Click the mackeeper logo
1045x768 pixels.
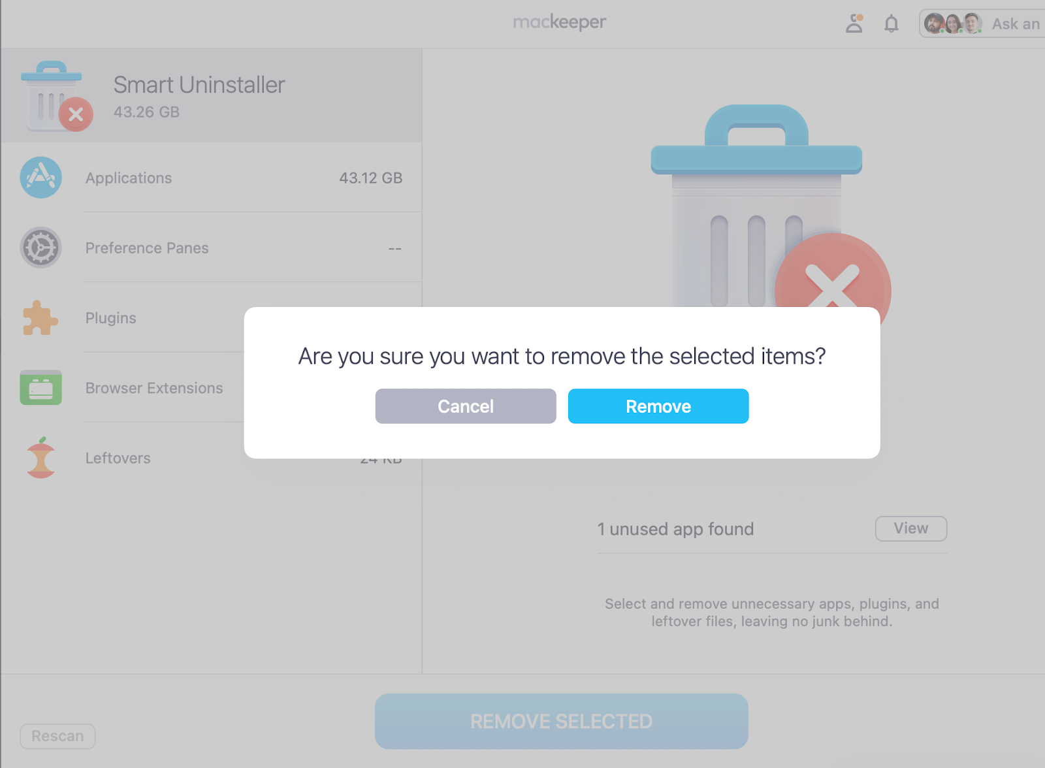pyautogui.click(x=560, y=22)
